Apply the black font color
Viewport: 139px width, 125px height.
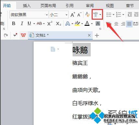tap(87, 23)
